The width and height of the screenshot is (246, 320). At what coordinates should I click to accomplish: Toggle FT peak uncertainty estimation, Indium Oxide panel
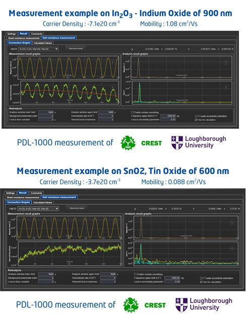tap(196, 116)
